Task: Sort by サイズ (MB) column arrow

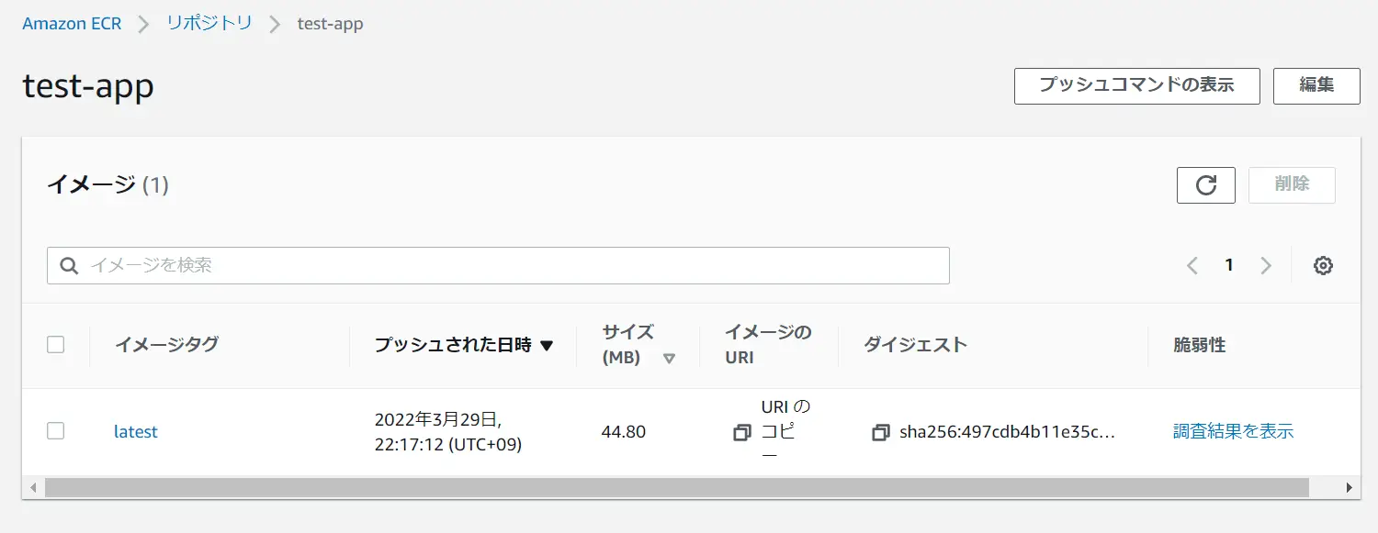Action: tap(669, 359)
